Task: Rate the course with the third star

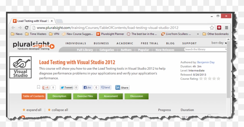Action: pos(210,79)
